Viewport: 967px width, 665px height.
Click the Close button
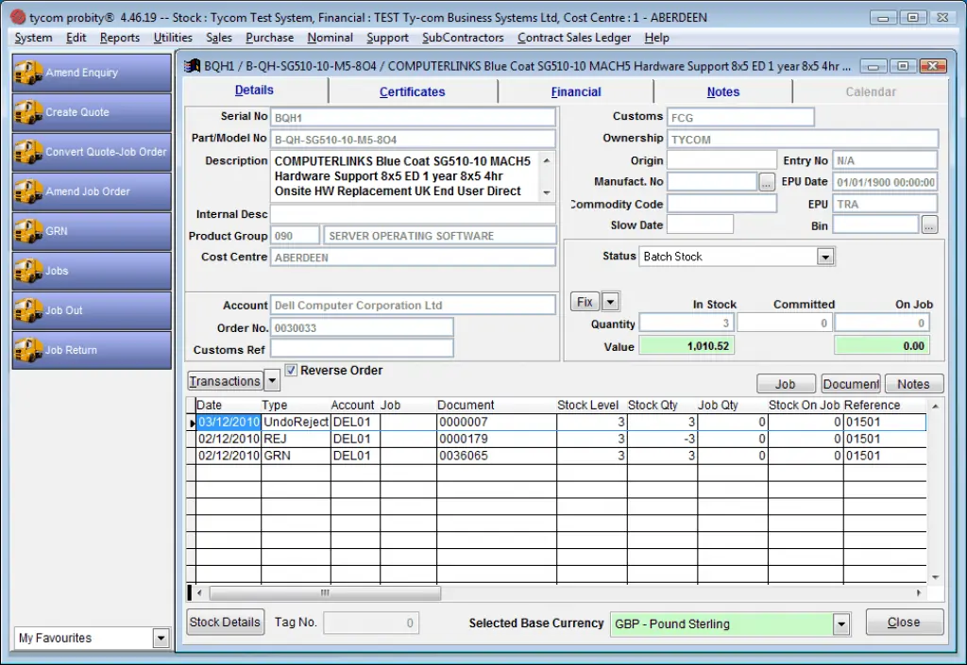click(904, 622)
